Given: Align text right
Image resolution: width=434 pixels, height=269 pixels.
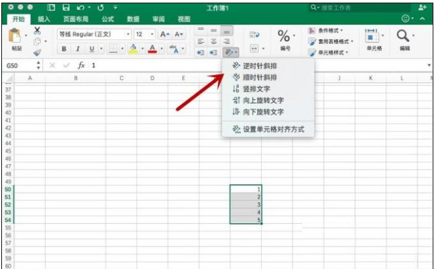Looking at the screenshot, I should pos(226,41).
